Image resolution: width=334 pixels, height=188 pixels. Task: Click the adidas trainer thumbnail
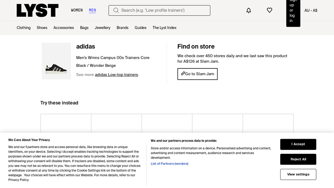coord(56,61)
